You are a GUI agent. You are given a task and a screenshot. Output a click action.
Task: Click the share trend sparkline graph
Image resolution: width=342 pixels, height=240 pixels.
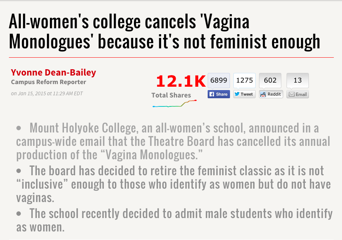pos(174,104)
